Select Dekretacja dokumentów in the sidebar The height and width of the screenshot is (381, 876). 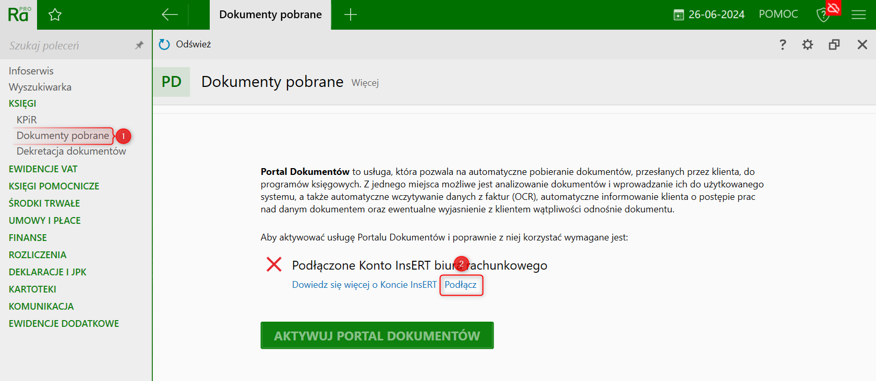[x=71, y=151]
